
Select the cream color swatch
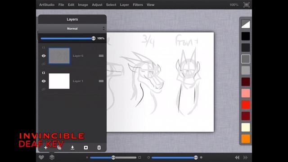coord(246,127)
